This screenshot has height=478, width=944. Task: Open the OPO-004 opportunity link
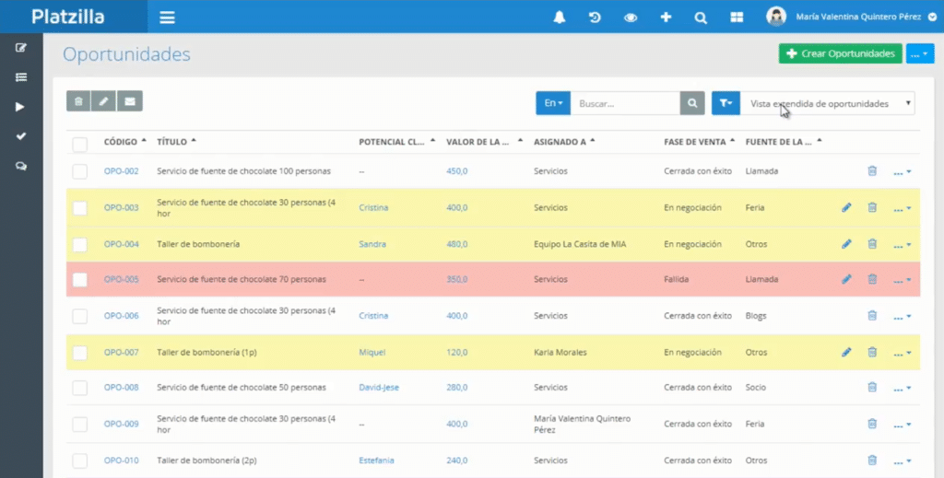click(x=121, y=244)
